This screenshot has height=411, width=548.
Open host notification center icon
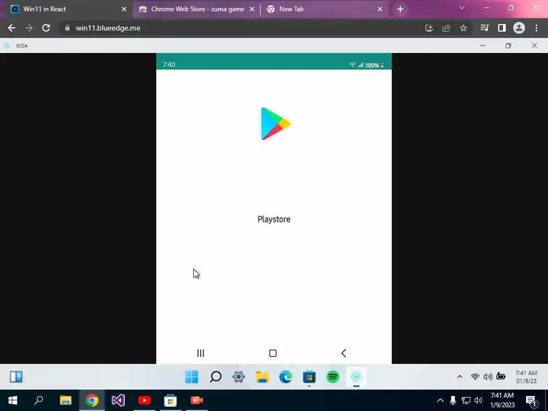click(531, 401)
